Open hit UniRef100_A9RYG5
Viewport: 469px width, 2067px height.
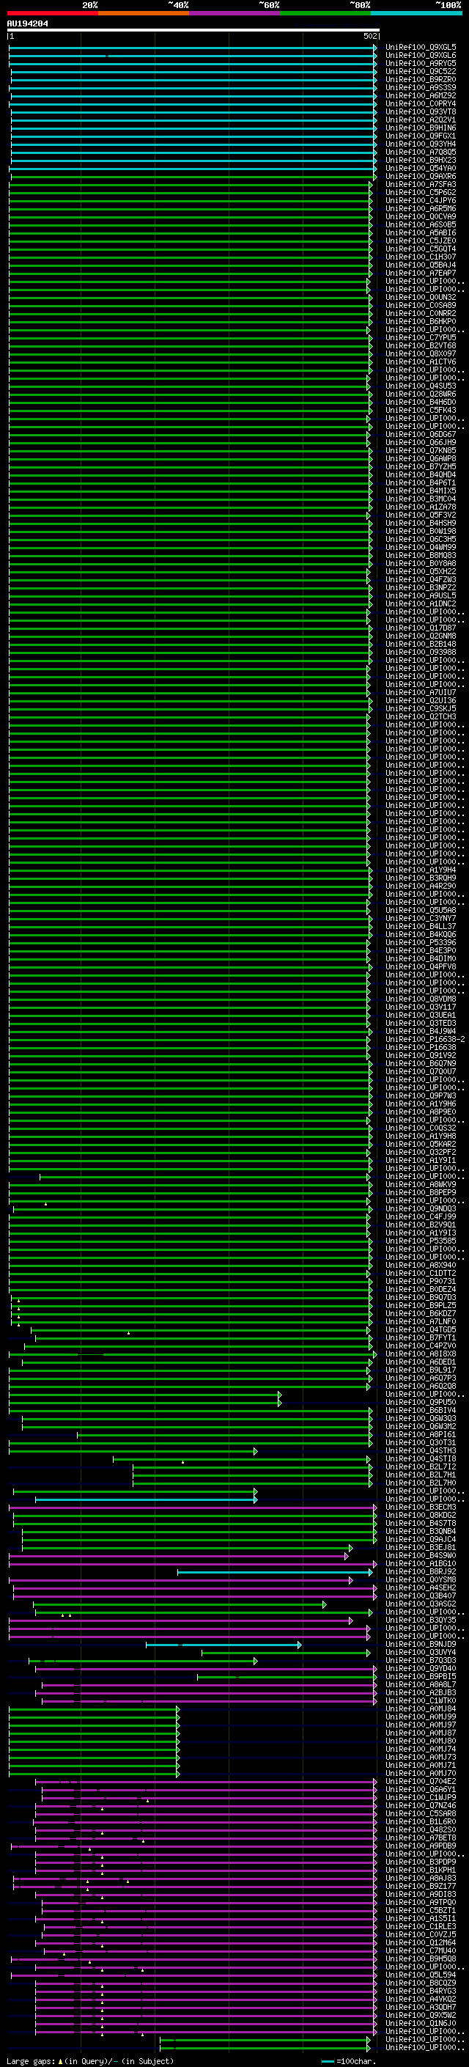click(x=421, y=63)
